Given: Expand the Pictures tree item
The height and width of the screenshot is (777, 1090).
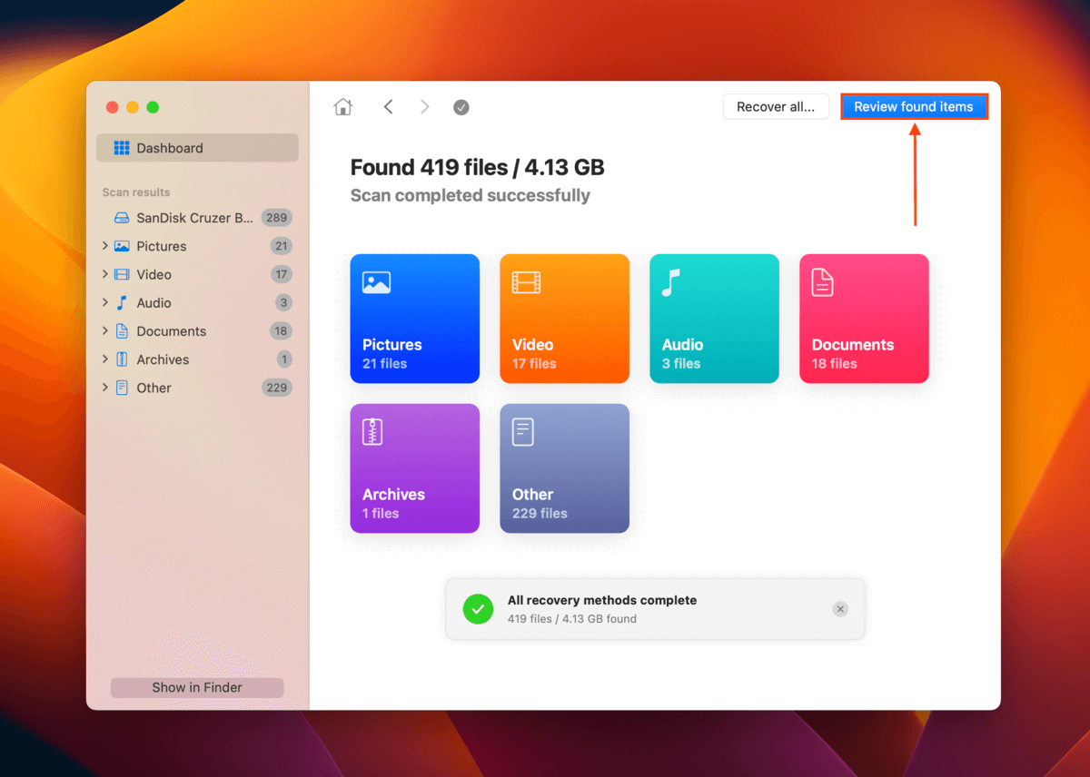Looking at the screenshot, I should click(x=105, y=246).
